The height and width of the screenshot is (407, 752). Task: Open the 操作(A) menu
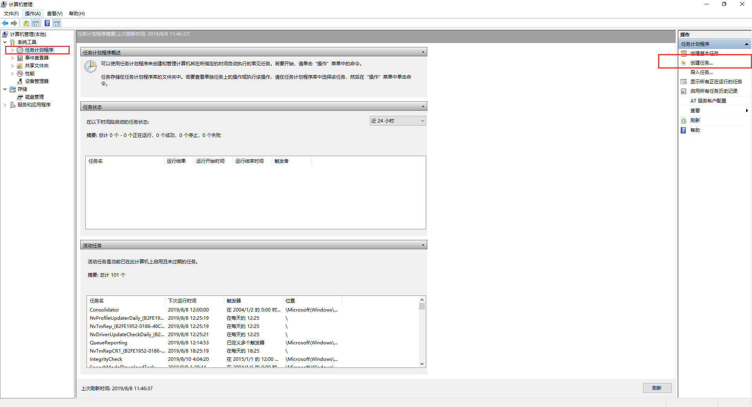tap(33, 14)
